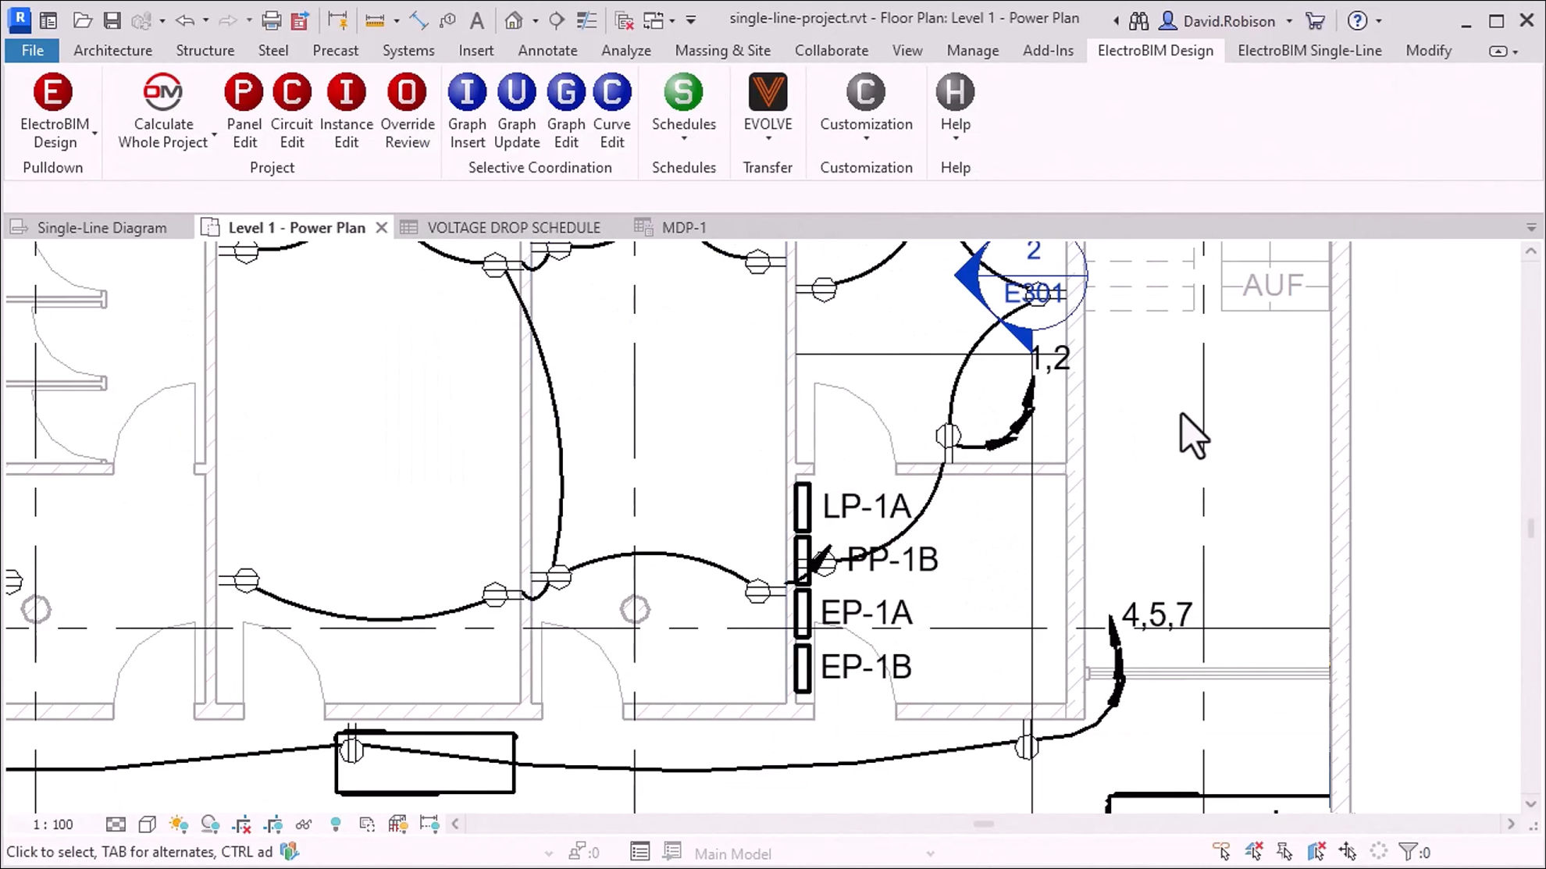1546x869 pixels.
Task: Expand the Help question mark dropdown arrow
Action: click(1379, 21)
